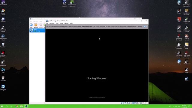Viewport: 192px width, 108px height.
Task: Click the optical disk icon in VM status bar
Action: [x=123, y=103]
